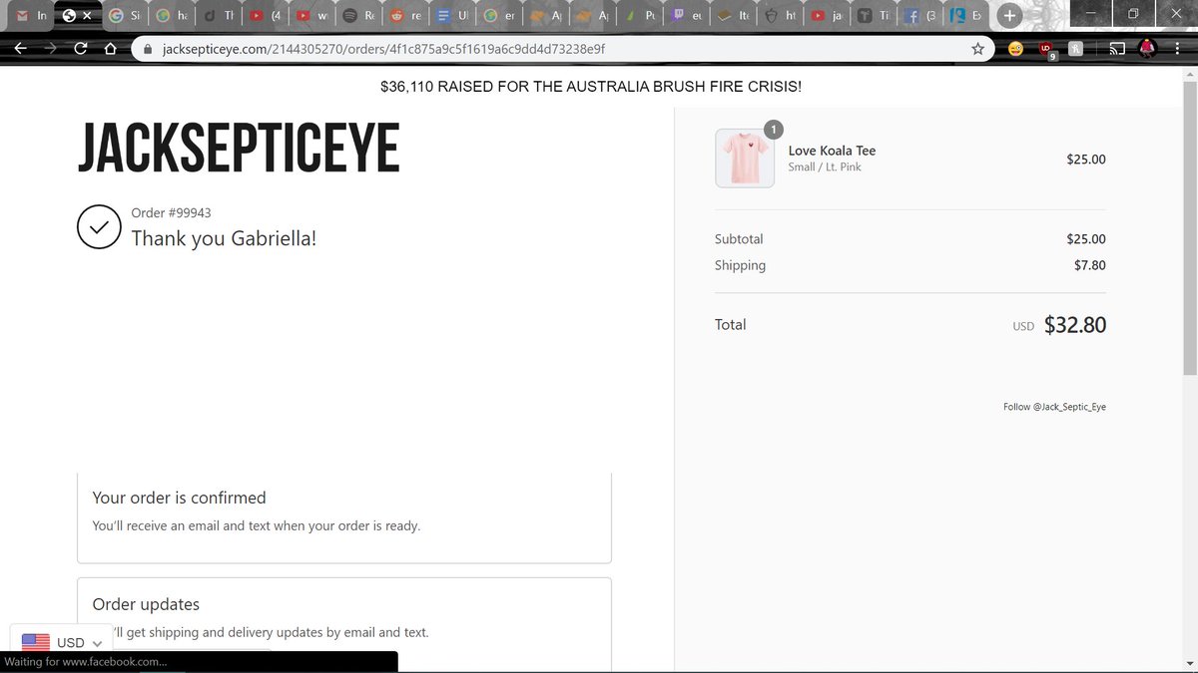This screenshot has width=1198, height=673.
Task: Click the Subtotal $25.00 amount
Action: (x=1086, y=239)
